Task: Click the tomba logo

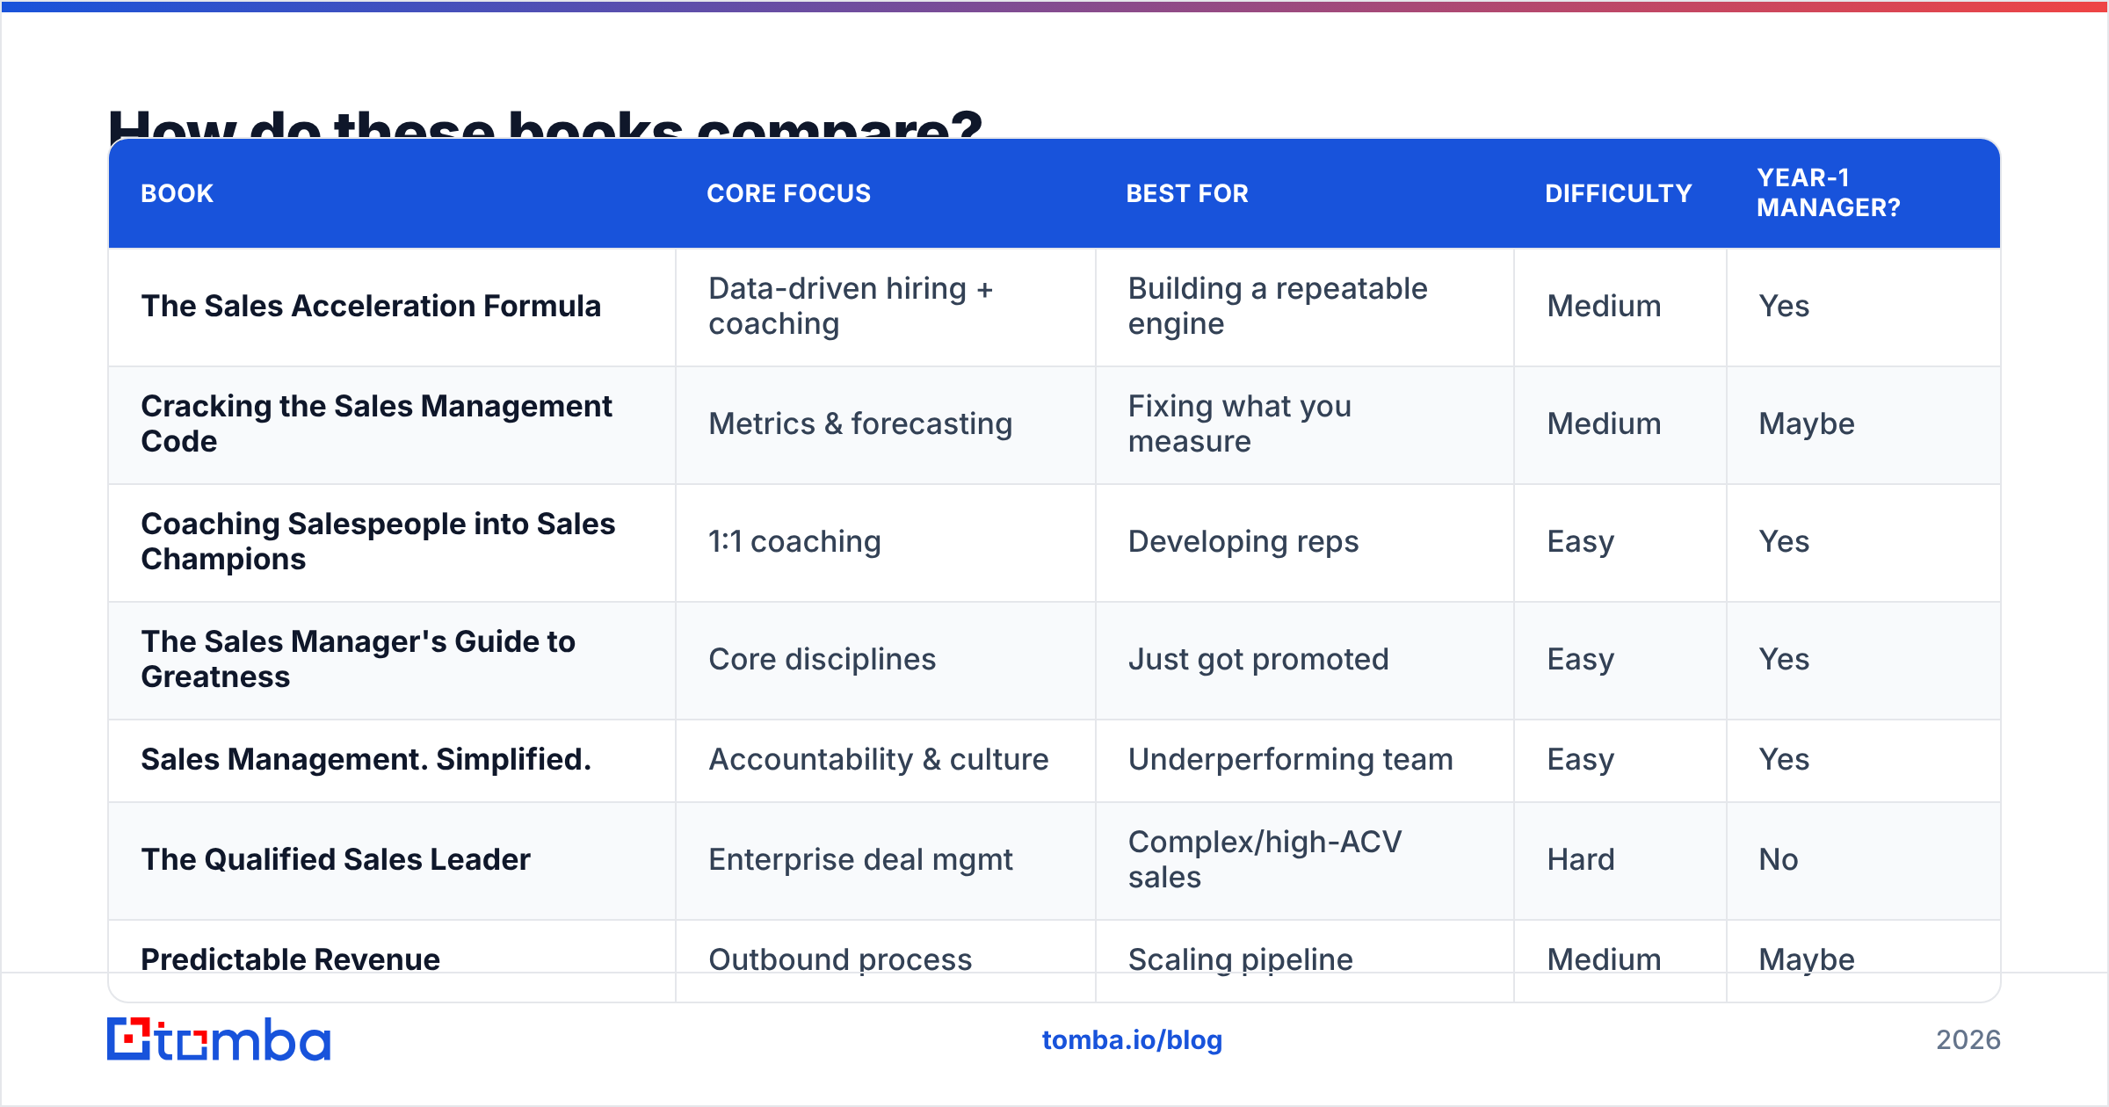Action: [219, 1039]
